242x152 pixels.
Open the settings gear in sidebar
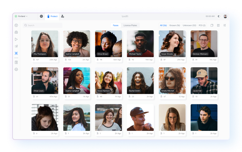pos(16,69)
